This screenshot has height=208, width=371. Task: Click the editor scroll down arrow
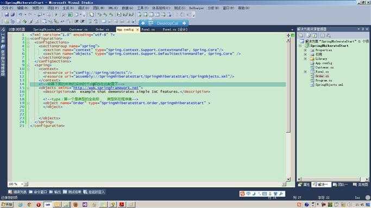(x=288, y=179)
